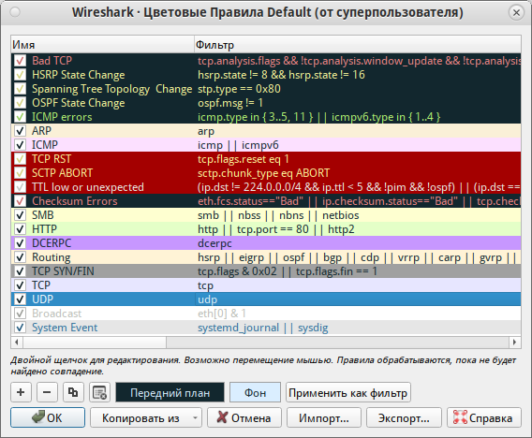This screenshot has width=532, height=438.
Task: Enable the Broadcast rule checkbox
Action: point(20,314)
